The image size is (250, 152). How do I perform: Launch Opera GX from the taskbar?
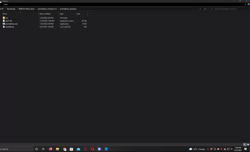(85, 149)
